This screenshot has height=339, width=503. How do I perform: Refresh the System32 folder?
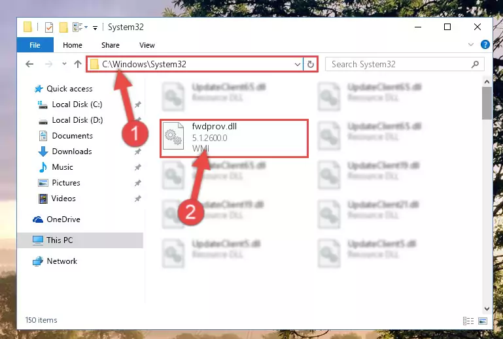[310, 65]
